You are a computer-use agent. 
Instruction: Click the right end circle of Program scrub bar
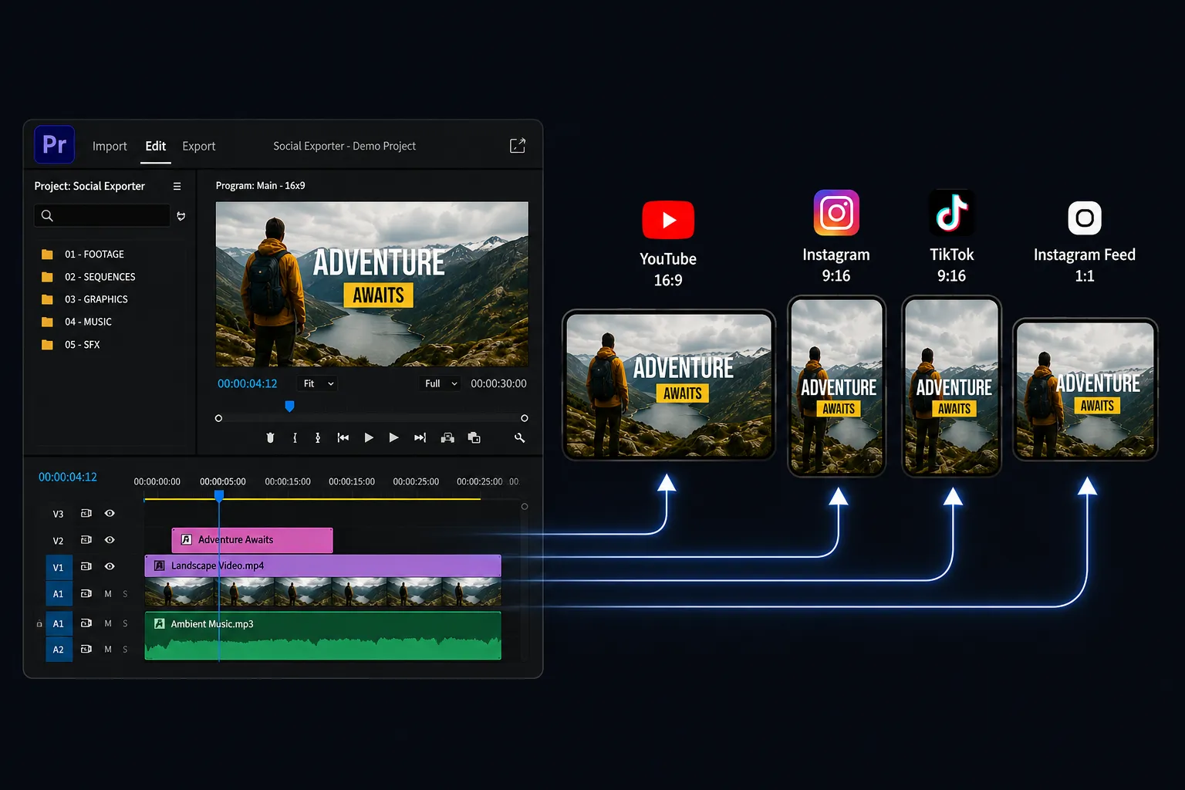click(525, 418)
